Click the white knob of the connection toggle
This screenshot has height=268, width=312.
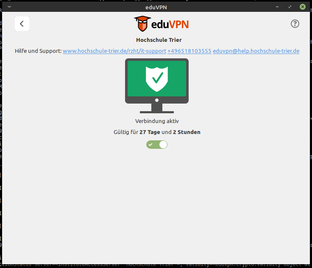[x=163, y=145]
